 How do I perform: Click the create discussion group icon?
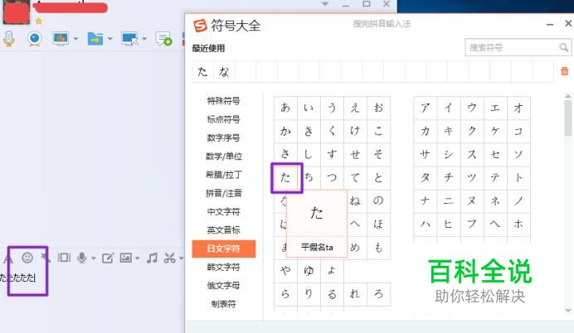(163, 38)
